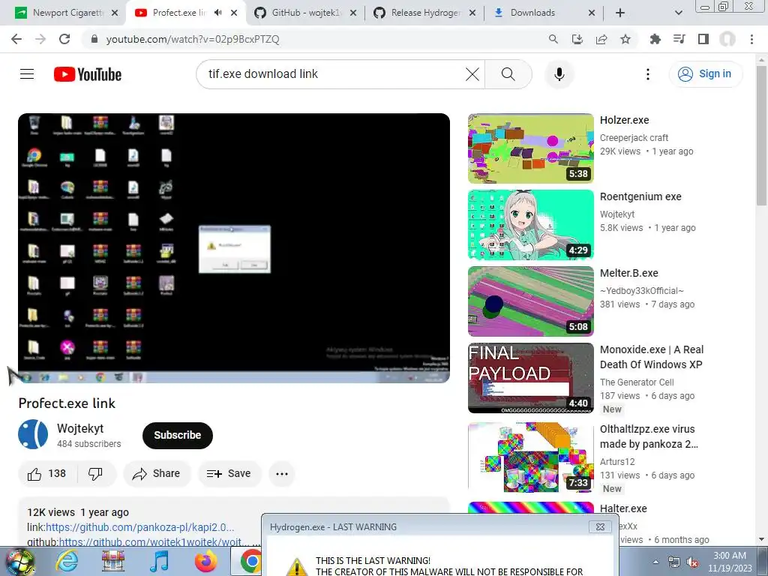Show hidden tray icons arrow
This screenshot has width=768, height=576.
(x=655, y=562)
